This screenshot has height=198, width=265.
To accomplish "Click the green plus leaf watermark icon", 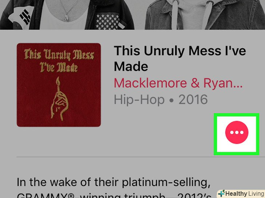I will pos(221,193).
